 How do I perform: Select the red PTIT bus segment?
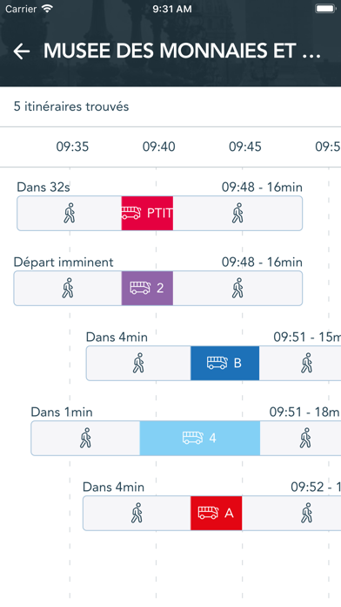[147, 214]
